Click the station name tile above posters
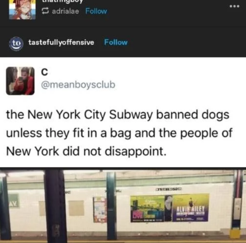This screenshot has width=246, height=243. [x=169, y=189]
